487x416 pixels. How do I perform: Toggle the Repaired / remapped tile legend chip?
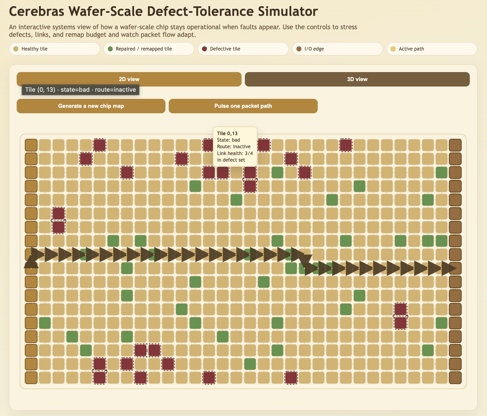pos(149,49)
